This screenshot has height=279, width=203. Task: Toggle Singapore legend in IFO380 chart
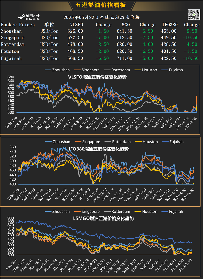[87, 142]
